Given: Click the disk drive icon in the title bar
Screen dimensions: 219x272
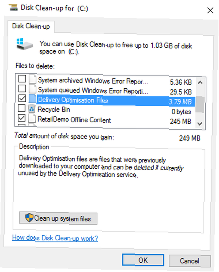Looking at the screenshot, I should pos(13,7).
